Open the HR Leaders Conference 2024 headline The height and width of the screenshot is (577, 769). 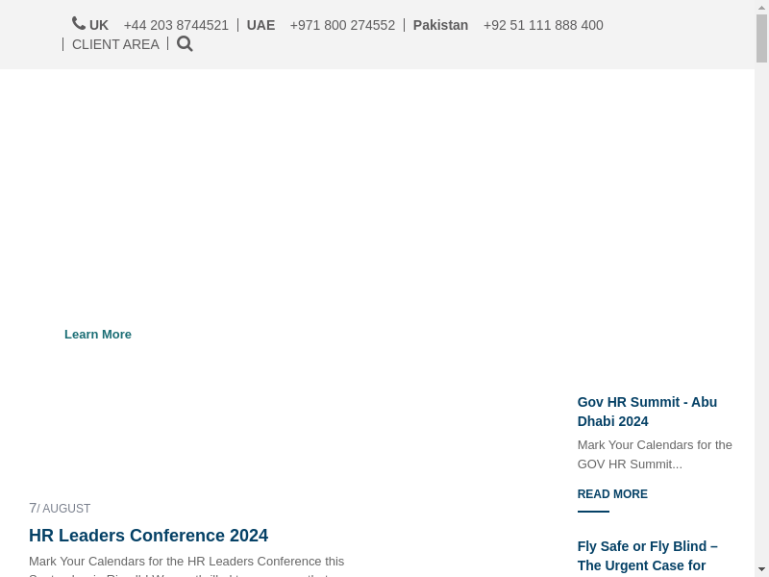click(148, 536)
